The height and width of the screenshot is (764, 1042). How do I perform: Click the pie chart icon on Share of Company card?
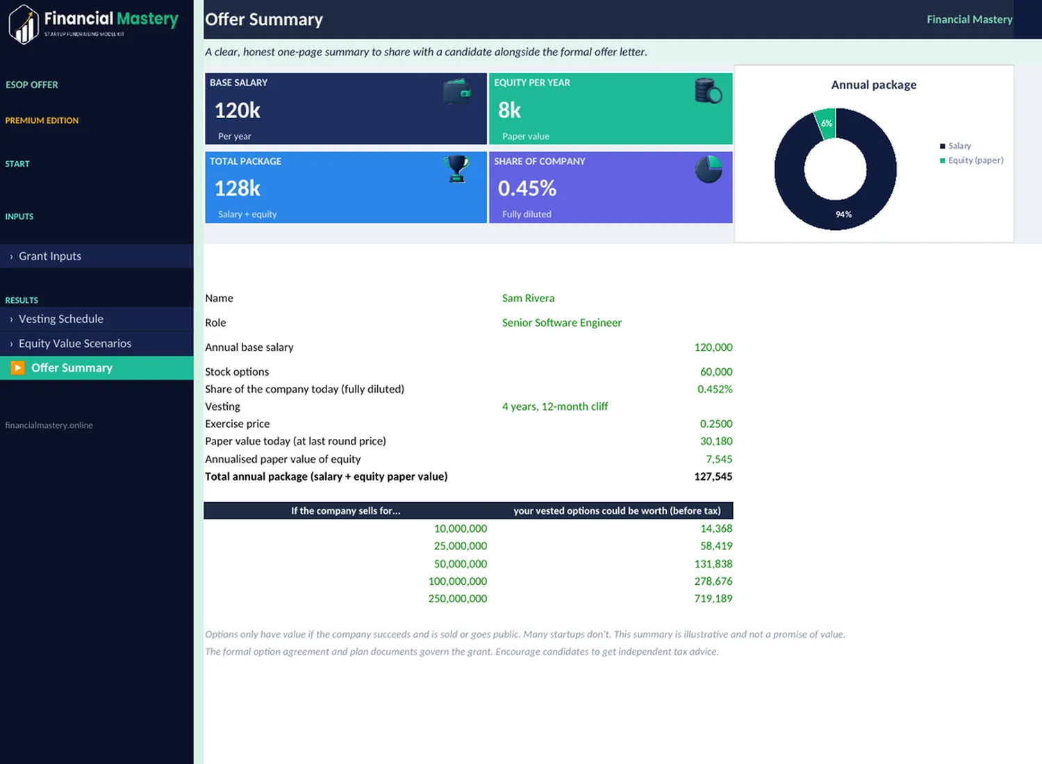pos(709,169)
